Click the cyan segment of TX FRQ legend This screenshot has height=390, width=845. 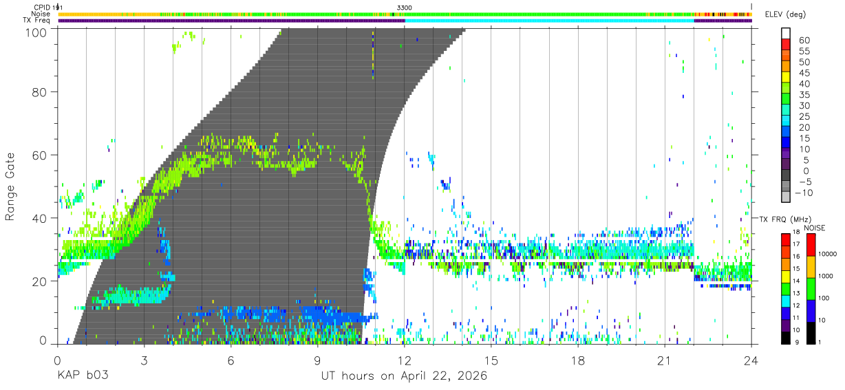pos(785,301)
